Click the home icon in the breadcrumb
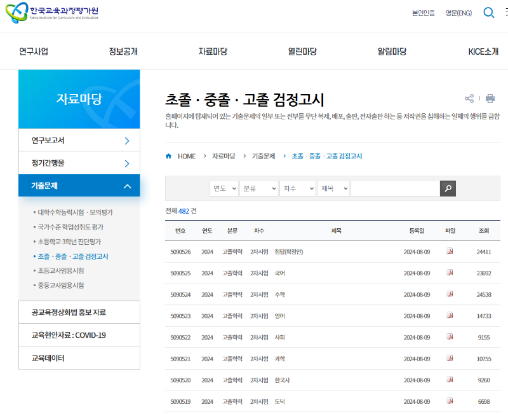Image resolution: width=508 pixels, height=414 pixels. 168,156
